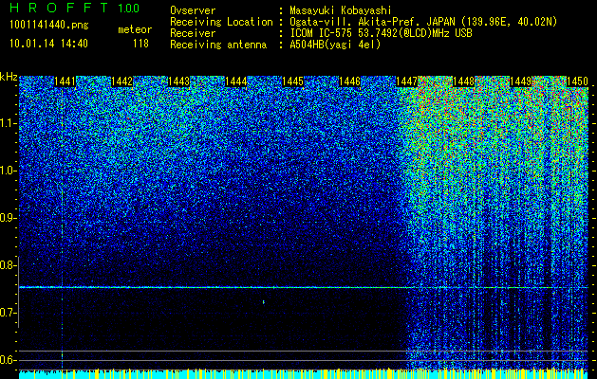Click the 0.7 frequency axis label
Image resolution: width=597 pixels, height=379 pixels.
click(8, 313)
